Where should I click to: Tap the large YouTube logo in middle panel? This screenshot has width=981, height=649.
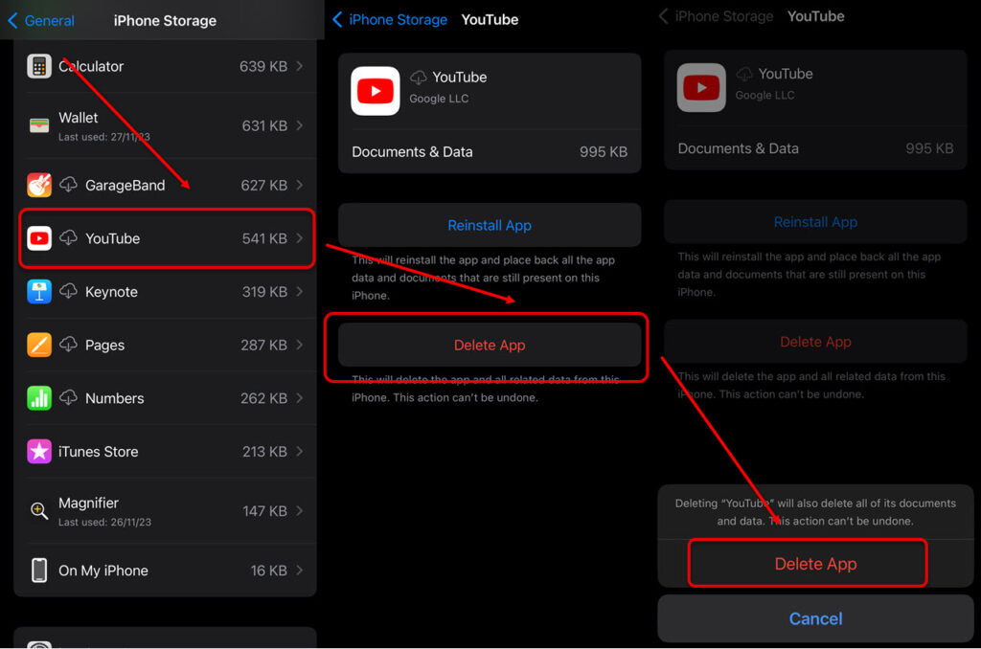point(376,91)
